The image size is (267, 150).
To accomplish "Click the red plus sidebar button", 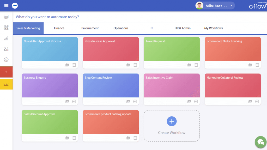I will [x=6, y=72].
